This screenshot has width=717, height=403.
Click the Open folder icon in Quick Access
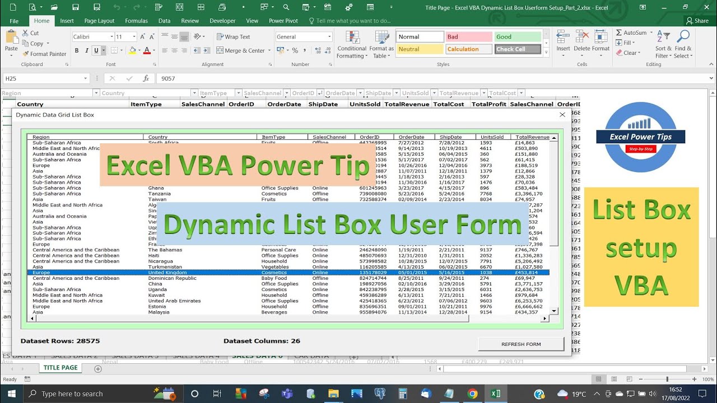pyautogui.click(x=54, y=7)
